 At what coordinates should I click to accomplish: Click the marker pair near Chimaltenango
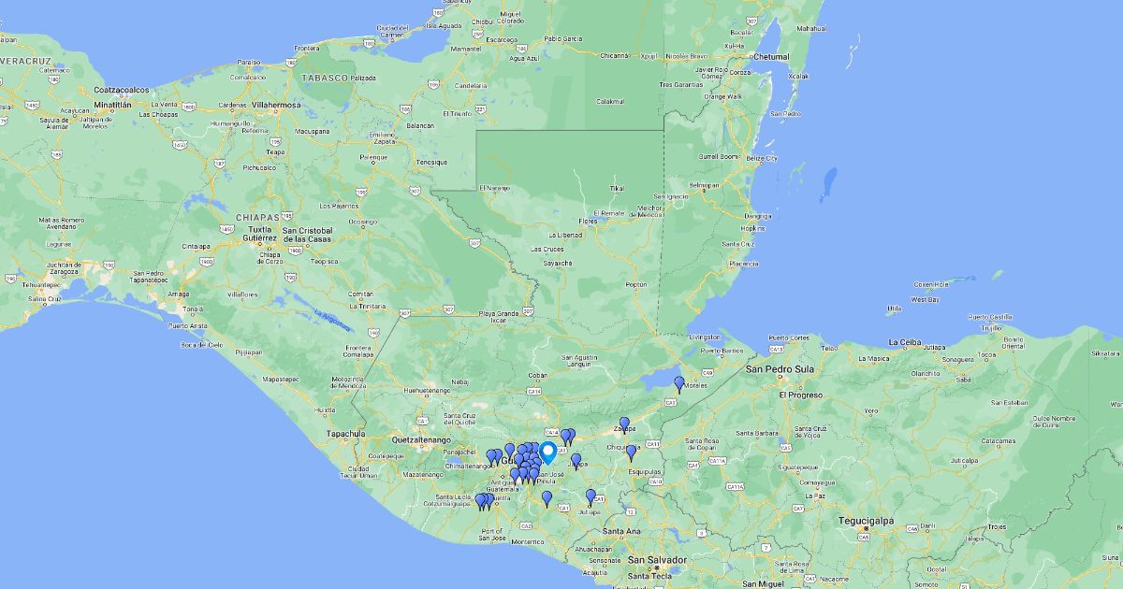(x=493, y=456)
